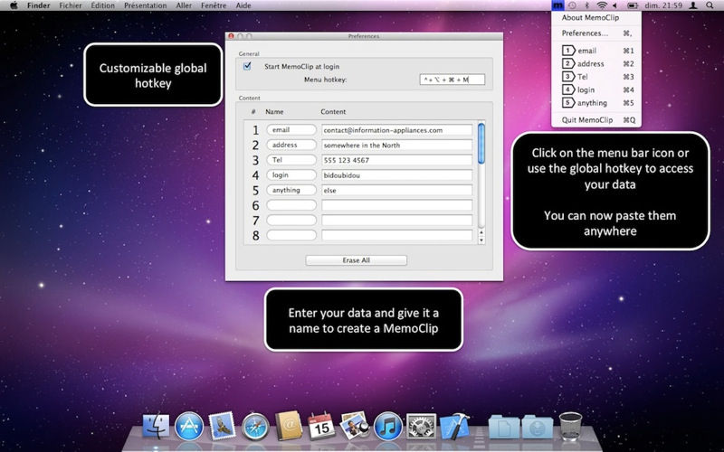This screenshot has height=452, width=724.
Task: Click the clock showing dim. 21:59
Action: pyautogui.click(x=663, y=5)
